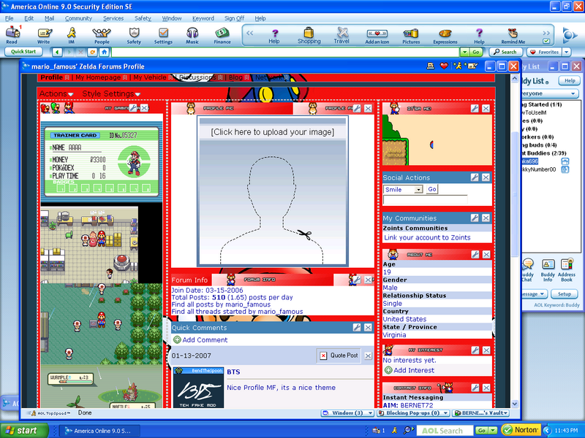Click the Norton tray icon
This screenshot has height=438, width=585.
(521, 430)
